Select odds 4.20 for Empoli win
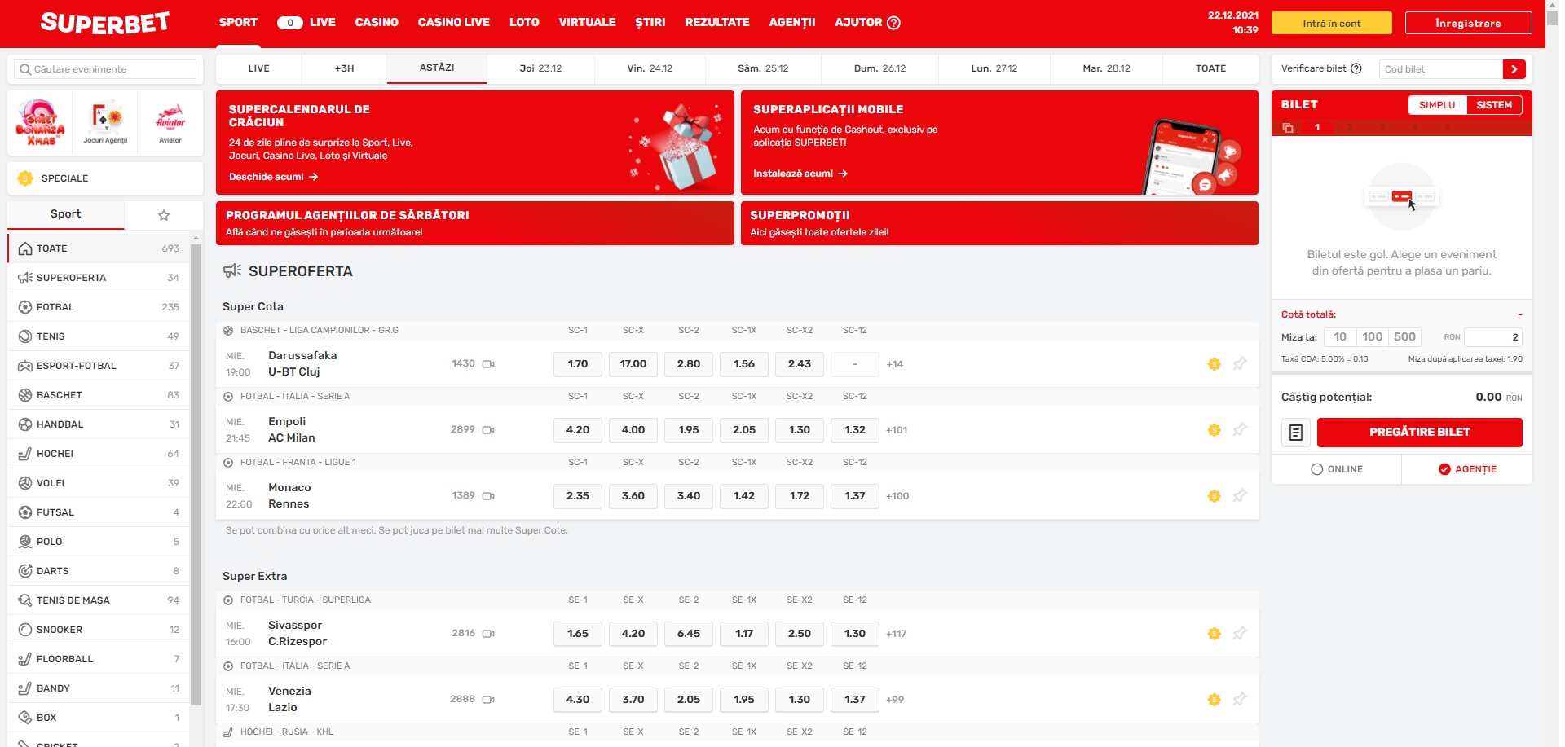Screen dimensions: 1565x747 [578, 430]
